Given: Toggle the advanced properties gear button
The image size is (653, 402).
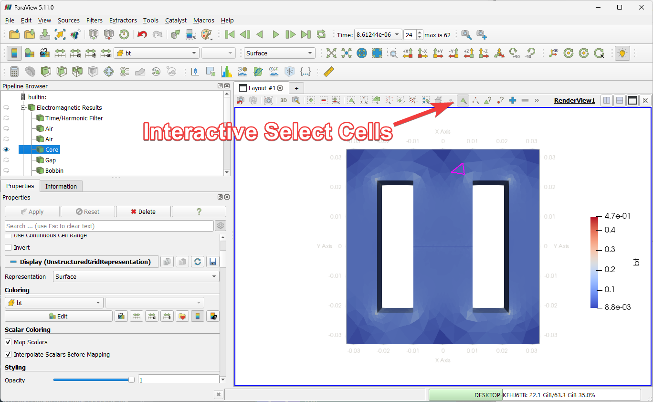Looking at the screenshot, I should pos(221,226).
